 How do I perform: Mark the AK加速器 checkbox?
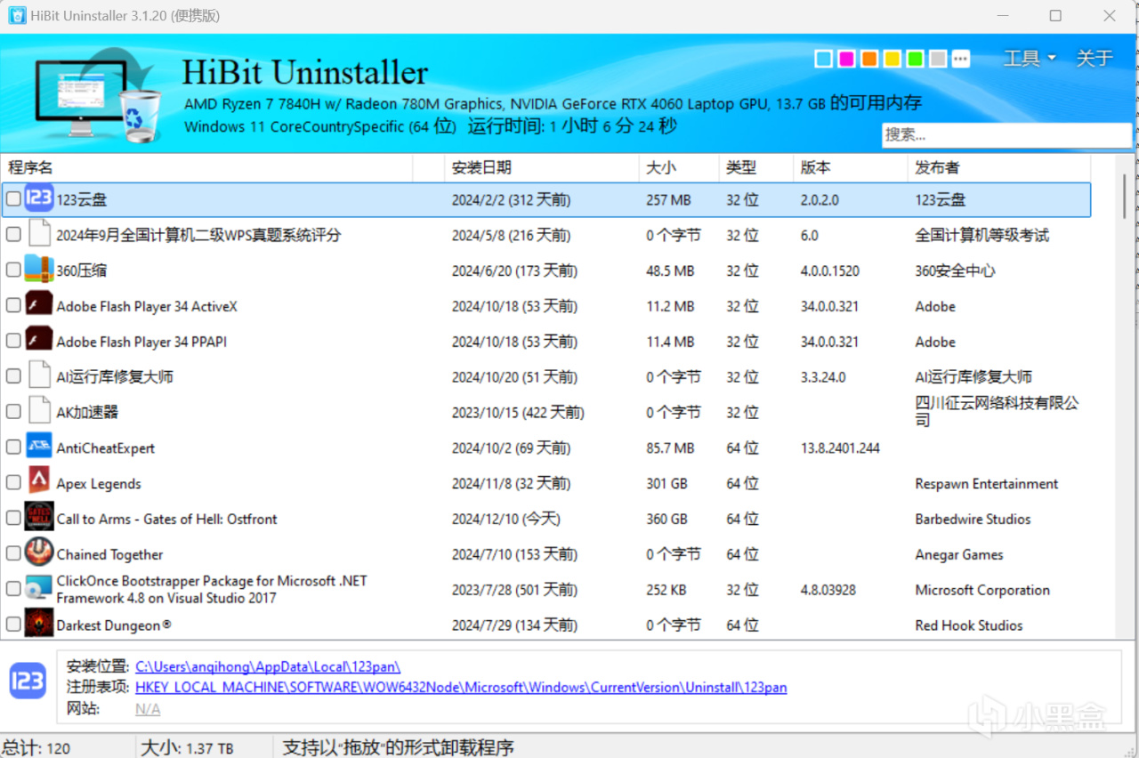(x=13, y=412)
